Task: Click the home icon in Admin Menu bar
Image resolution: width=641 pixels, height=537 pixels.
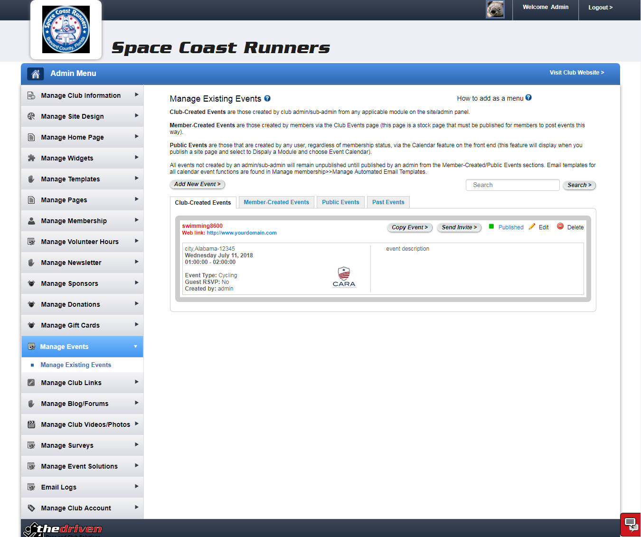Action: click(x=35, y=74)
